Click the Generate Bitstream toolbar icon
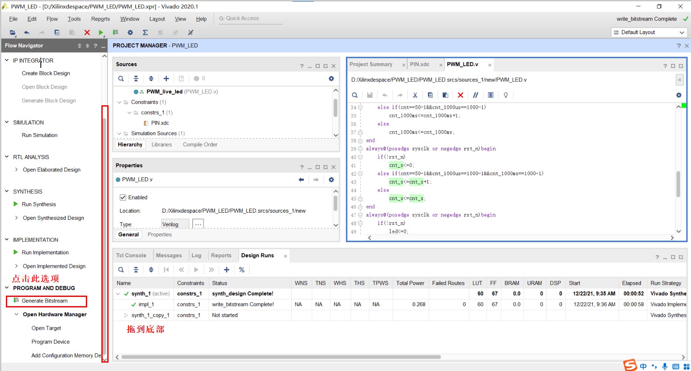691x371 pixels. click(115, 32)
